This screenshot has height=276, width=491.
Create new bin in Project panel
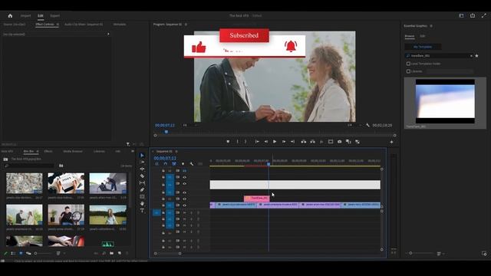tap(112, 253)
